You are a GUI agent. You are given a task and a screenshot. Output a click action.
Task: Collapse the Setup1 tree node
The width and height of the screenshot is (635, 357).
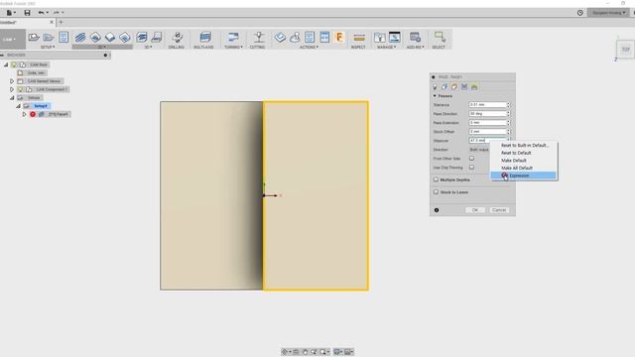(x=18, y=106)
